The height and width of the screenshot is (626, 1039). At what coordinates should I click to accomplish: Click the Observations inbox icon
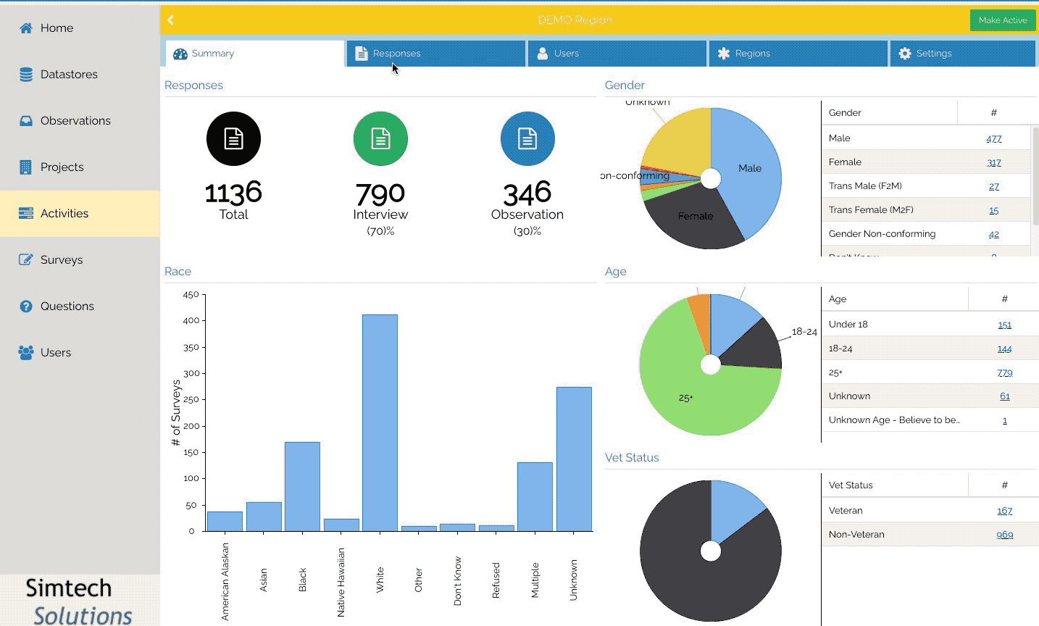[26, 121]
